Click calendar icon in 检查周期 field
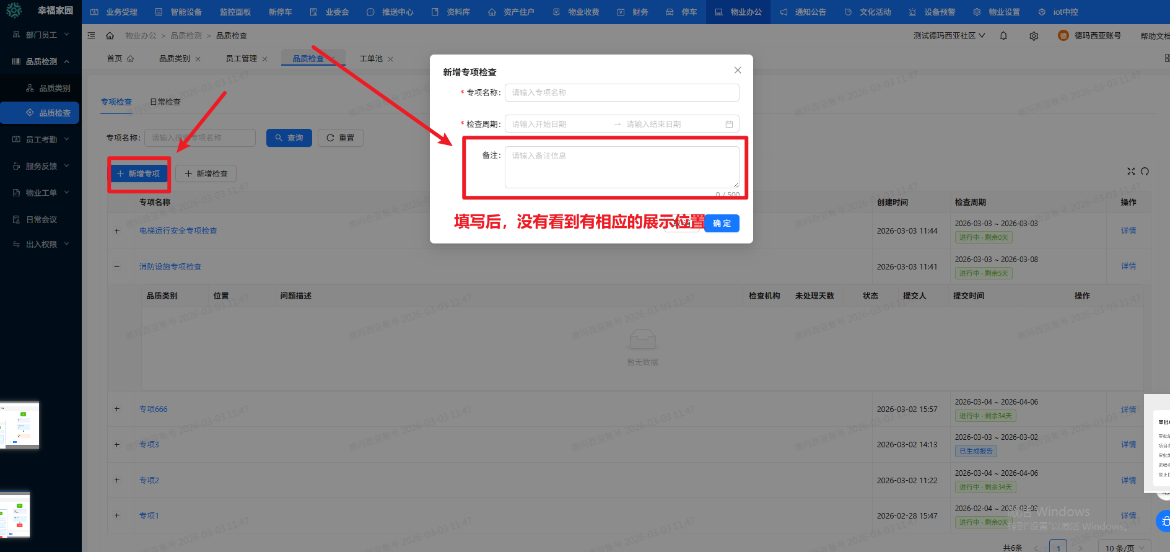The height and width of the screenshot is (552, 1170). tap(729, 124)
